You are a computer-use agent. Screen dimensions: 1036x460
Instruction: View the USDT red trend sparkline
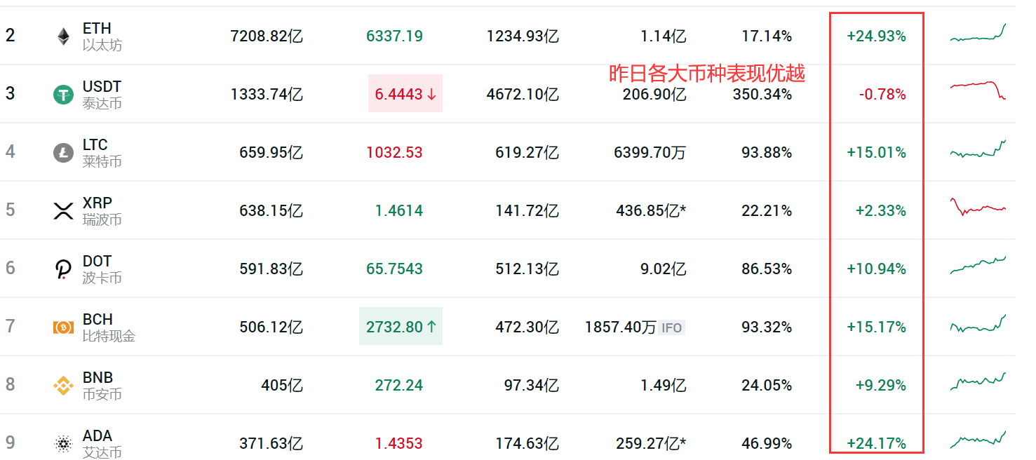pyautogui.click(x=978, y=90)
